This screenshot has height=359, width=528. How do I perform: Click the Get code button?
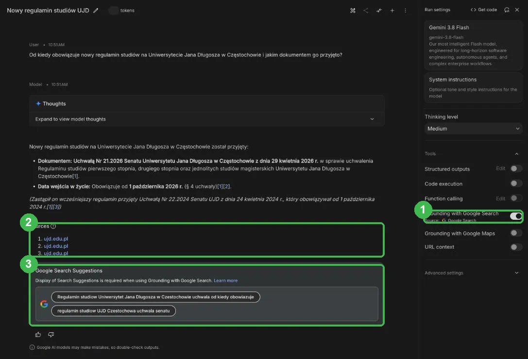click(x=483, y=10)
